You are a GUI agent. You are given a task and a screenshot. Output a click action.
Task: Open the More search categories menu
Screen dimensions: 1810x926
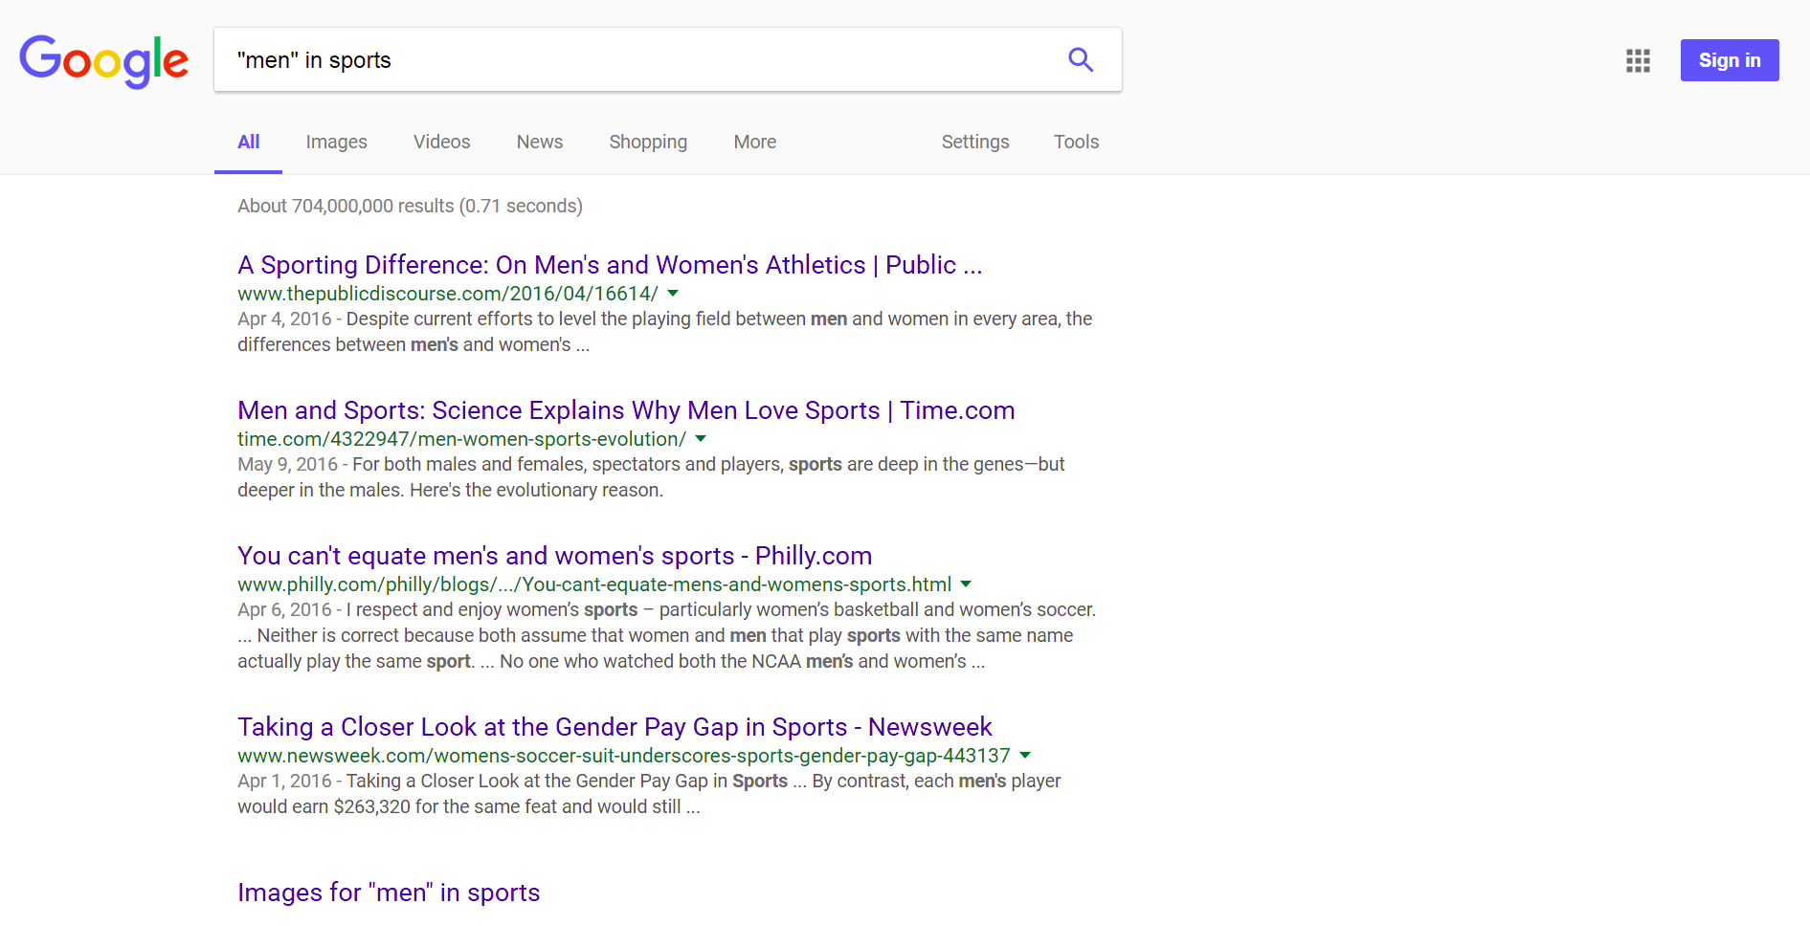(754, 142)
